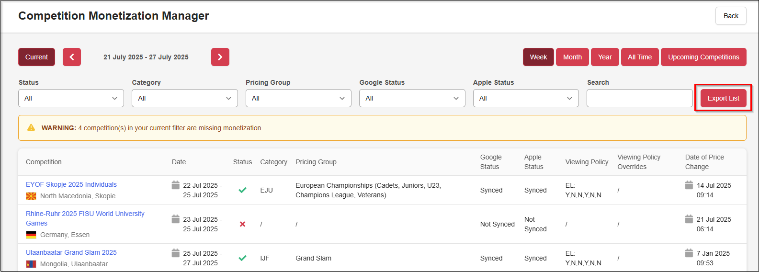Open the Pricing Group dropdown
This screenshot has width=759, height=272.
298,98
